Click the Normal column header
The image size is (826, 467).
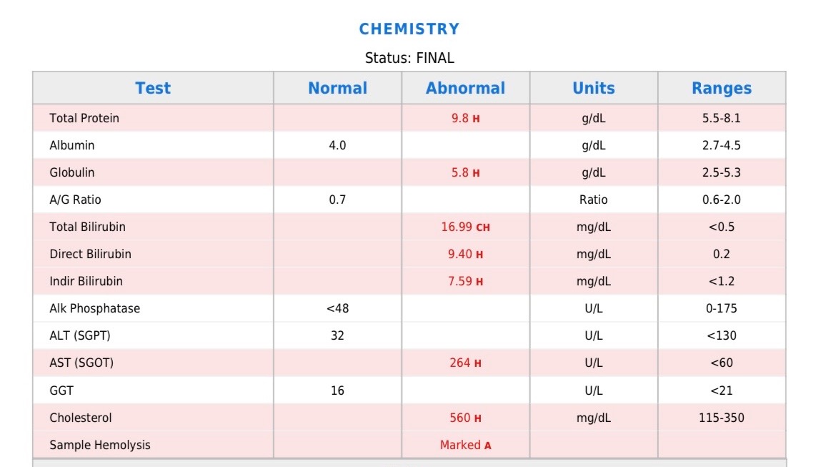pyautogui.click(x=337, y=88)
